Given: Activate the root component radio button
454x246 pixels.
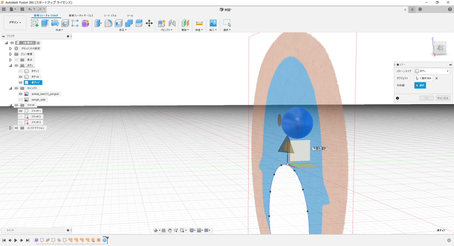Looking at the screenshot, I should (x=38, y=43).
